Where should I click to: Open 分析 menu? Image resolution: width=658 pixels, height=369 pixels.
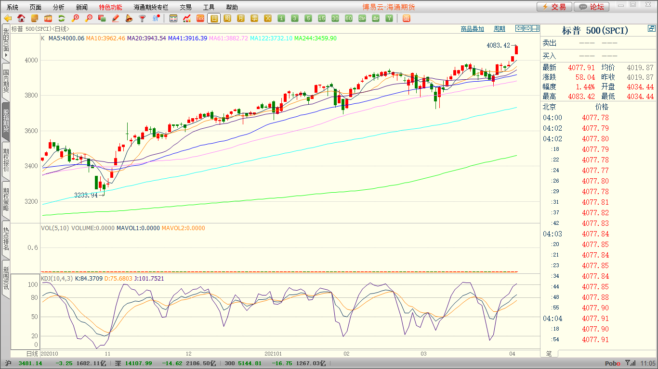[59, 7]
